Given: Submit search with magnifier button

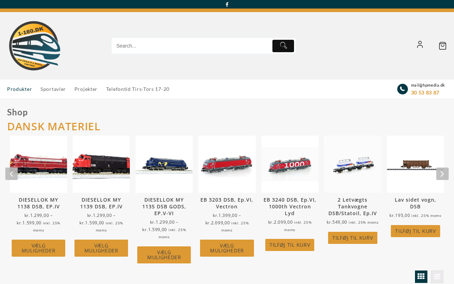Looking at the screenshot, I should 283,46.
